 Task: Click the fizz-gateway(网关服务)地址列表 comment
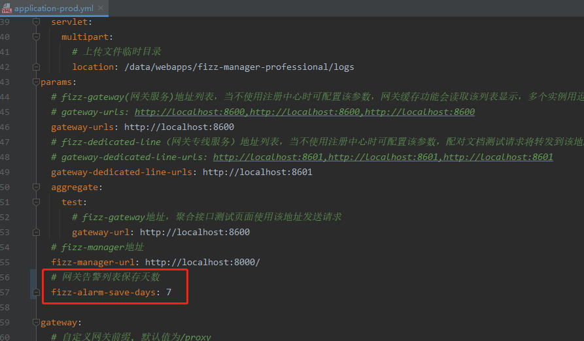pyautogui.click(x=317, y=97)
